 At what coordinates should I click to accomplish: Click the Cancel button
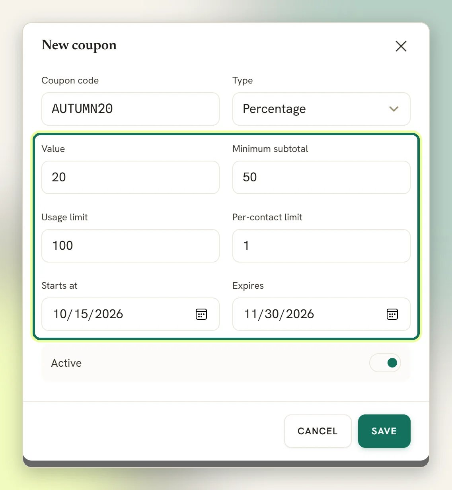coord(318,431)
